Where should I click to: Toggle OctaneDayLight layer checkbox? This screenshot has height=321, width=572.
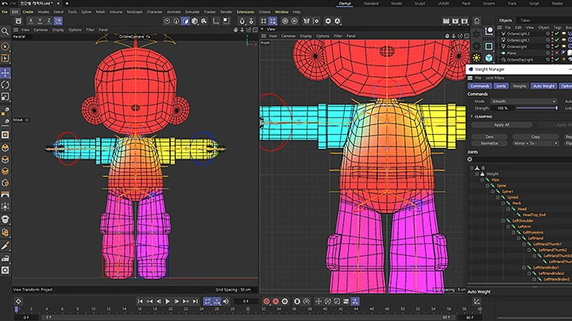click(547, 59)
